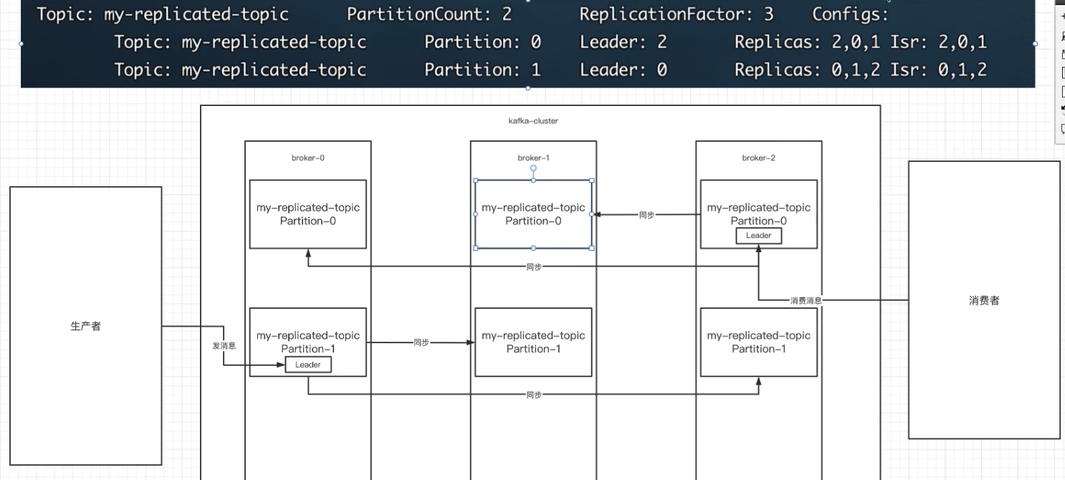Click right edge handle of the terminal image
The width and height of the screenshot is (1065, 480).
pos(1035,44)
